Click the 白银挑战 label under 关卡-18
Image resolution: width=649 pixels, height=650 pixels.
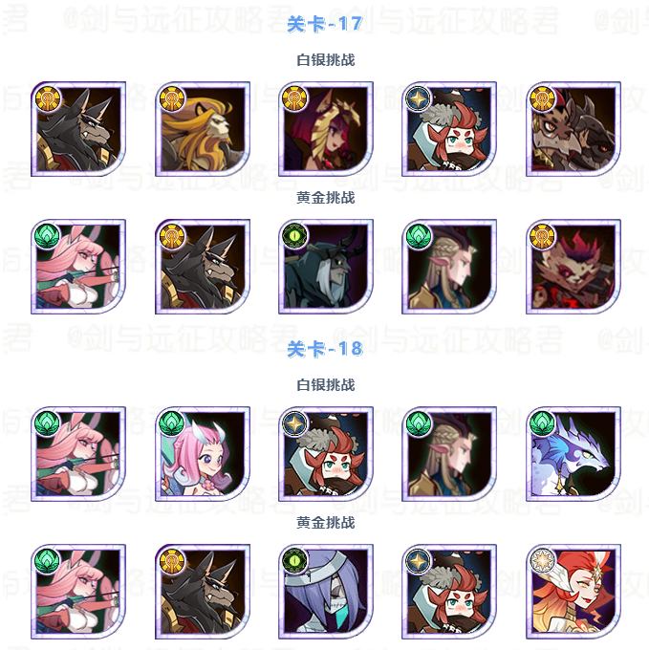[x=326, y=385]
